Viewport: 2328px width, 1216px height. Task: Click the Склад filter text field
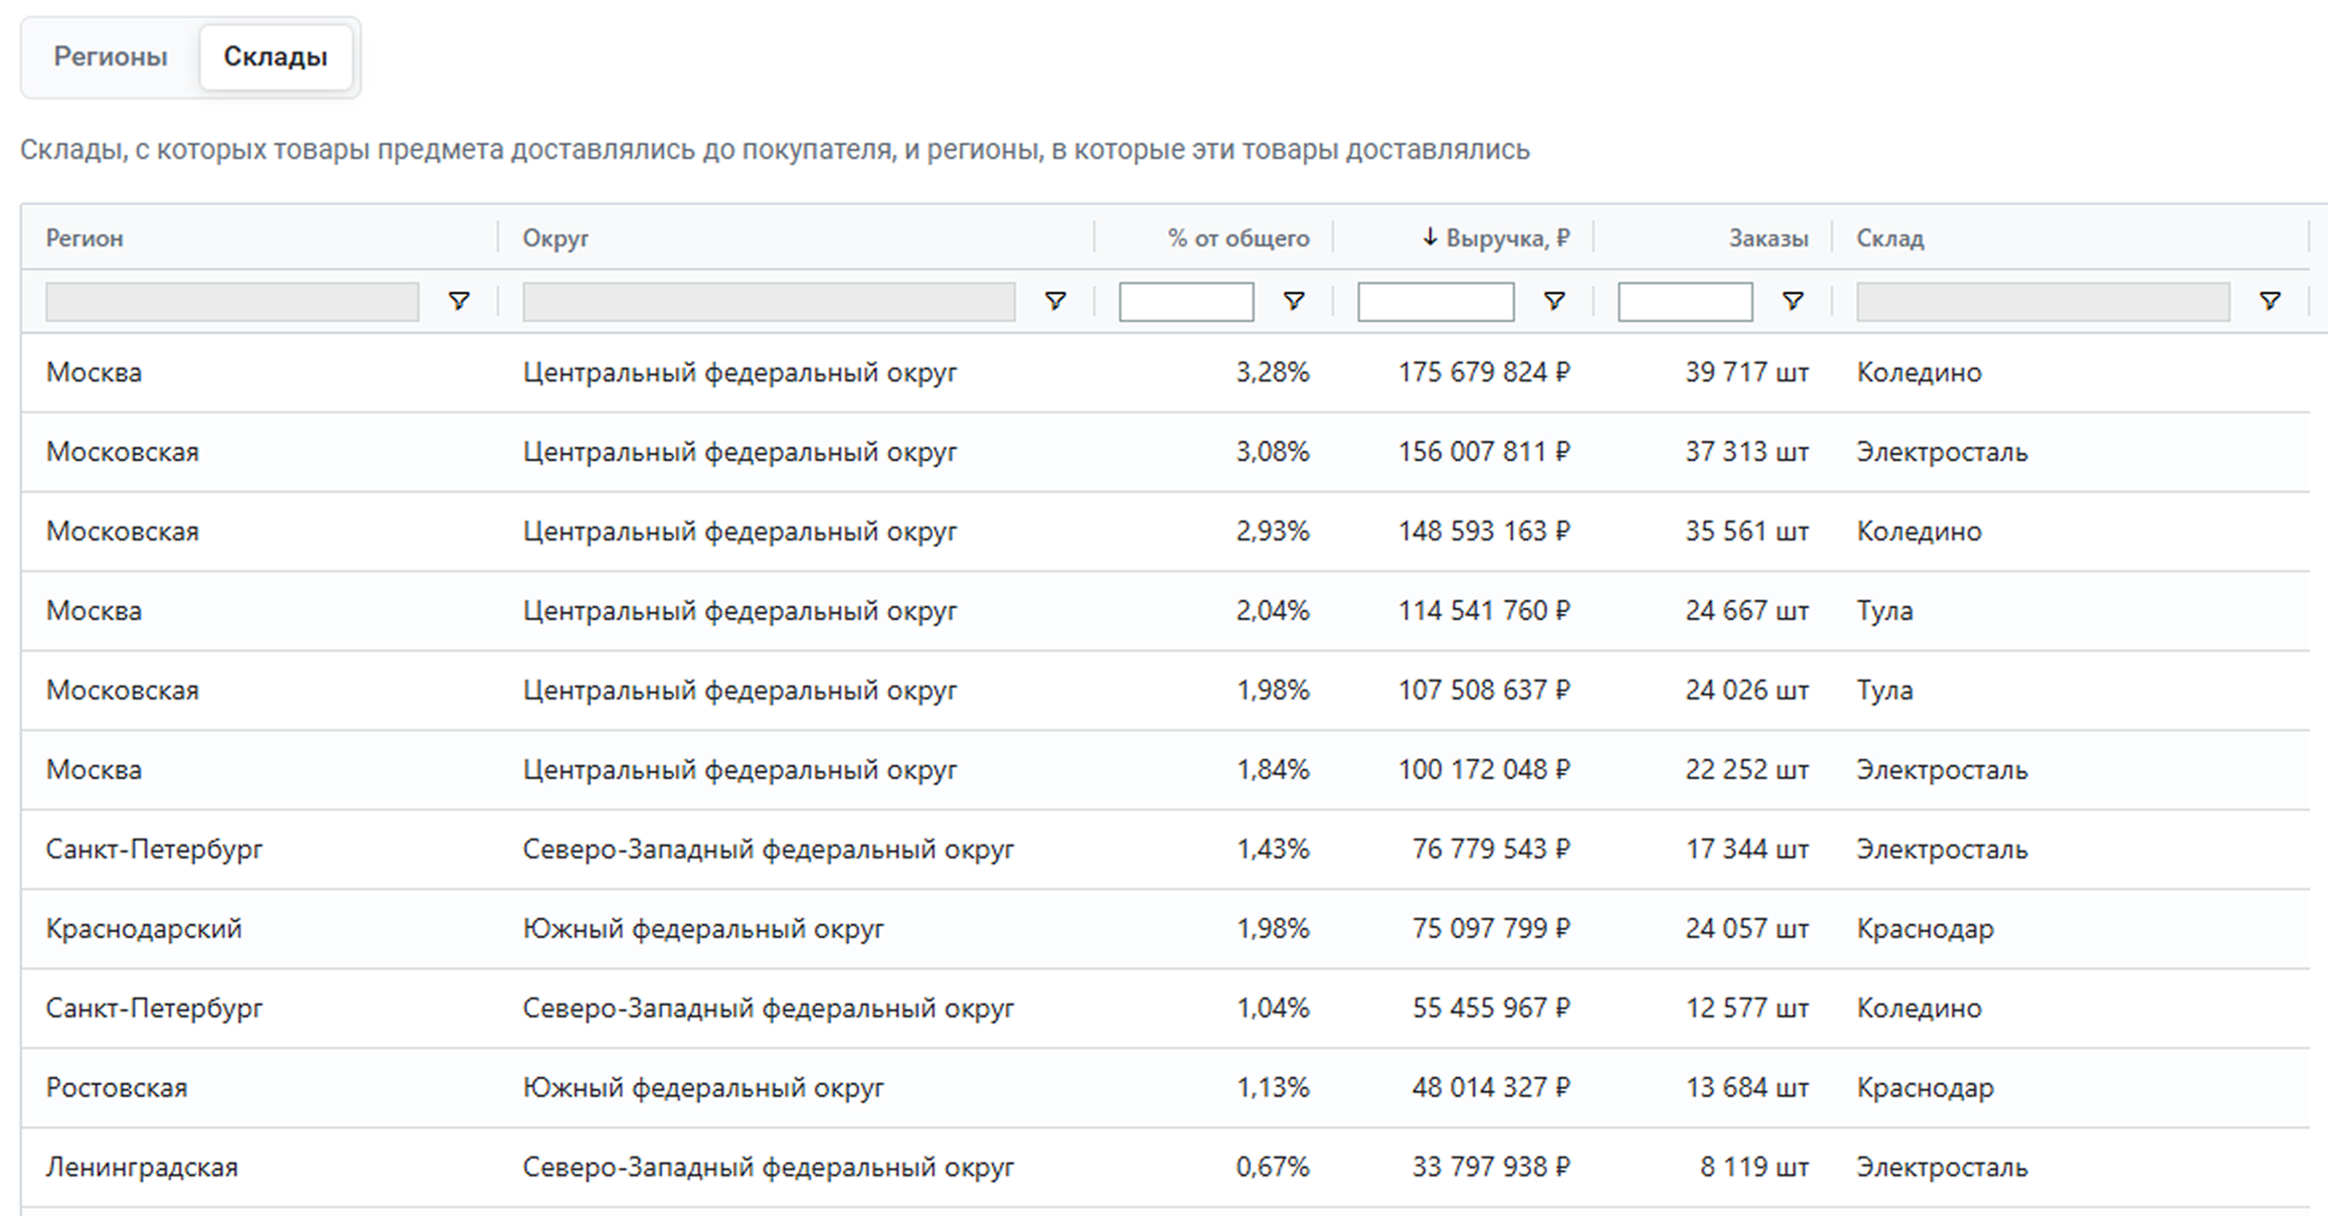[2043, 302]
